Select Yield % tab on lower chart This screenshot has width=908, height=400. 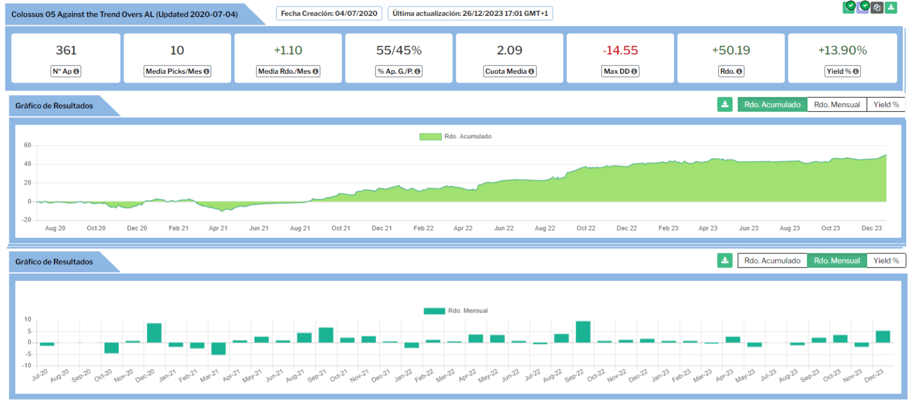coord(886,261)
